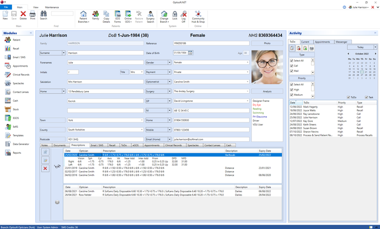Select the 23/01/2019 prescription row

173,168
